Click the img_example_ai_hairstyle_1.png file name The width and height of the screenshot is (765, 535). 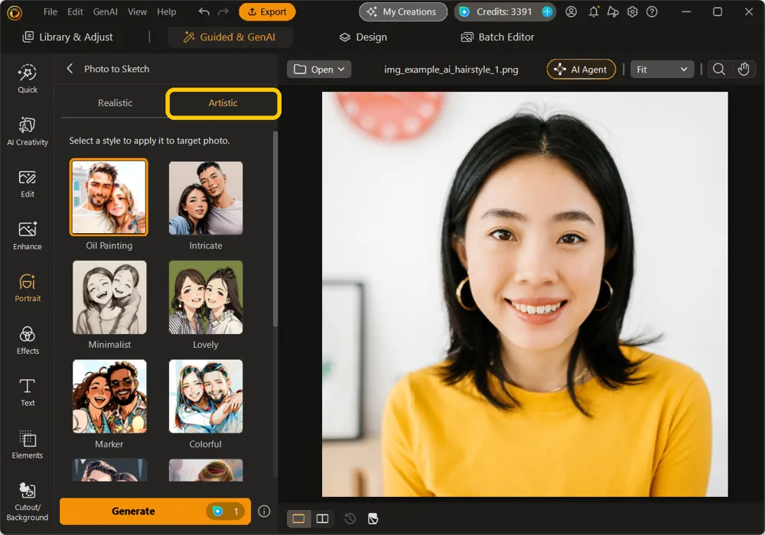click(451, 70)
